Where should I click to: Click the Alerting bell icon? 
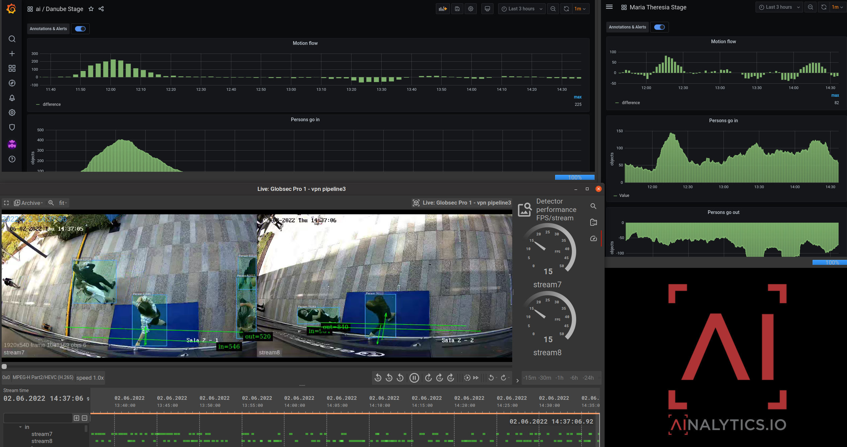pos(12,98)
